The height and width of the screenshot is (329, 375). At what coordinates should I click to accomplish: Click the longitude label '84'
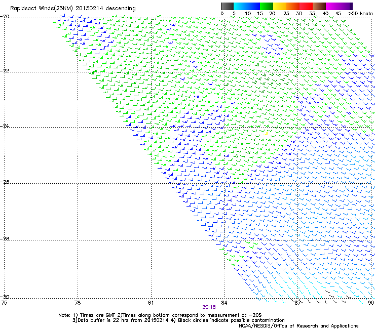pyautogui.click(x=224, y=303)
